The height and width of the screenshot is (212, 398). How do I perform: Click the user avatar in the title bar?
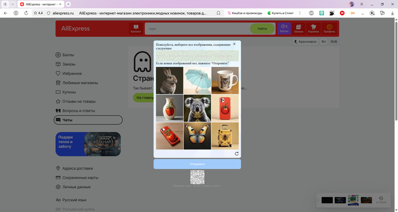[351, 5]
